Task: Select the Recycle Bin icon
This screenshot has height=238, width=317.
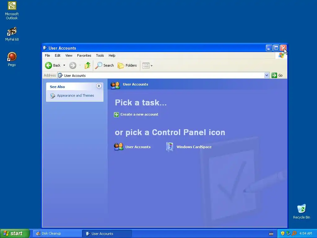Action: pyautogui.click(x=302, y=211)
